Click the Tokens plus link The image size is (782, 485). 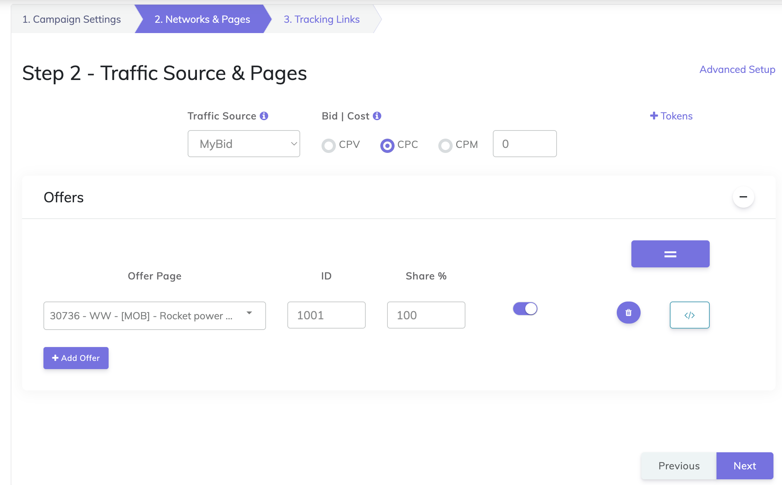(x=671, y=116)
